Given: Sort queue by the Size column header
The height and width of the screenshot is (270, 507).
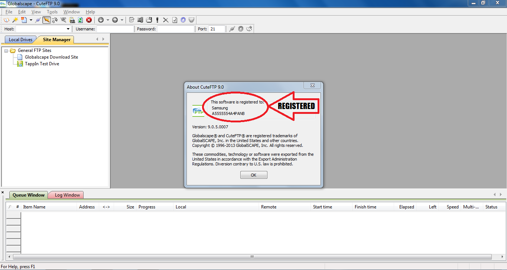Looking at the screenshot, I should point(125,207).
